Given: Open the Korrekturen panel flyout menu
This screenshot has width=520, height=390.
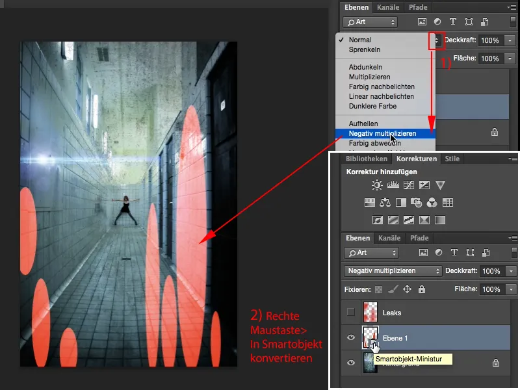Looking at the screenshot, I should 513,158.
